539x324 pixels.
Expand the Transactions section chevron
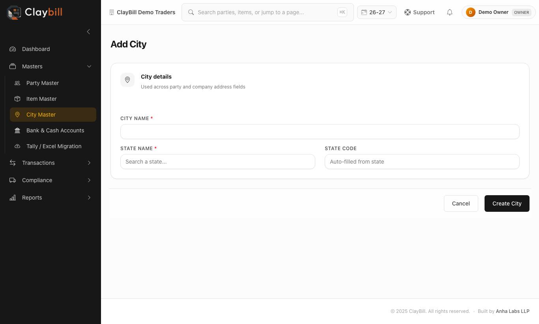coord(89,163)
